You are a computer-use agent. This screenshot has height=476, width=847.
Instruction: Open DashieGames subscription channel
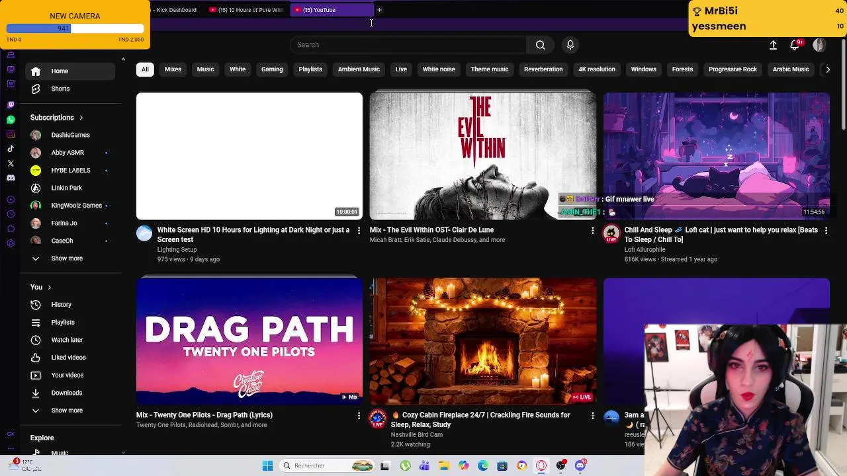pos(71,135)
